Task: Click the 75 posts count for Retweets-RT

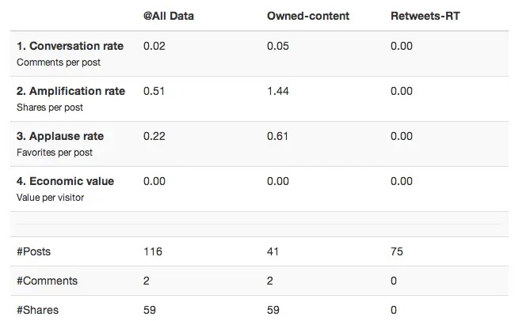Action: 397,251
